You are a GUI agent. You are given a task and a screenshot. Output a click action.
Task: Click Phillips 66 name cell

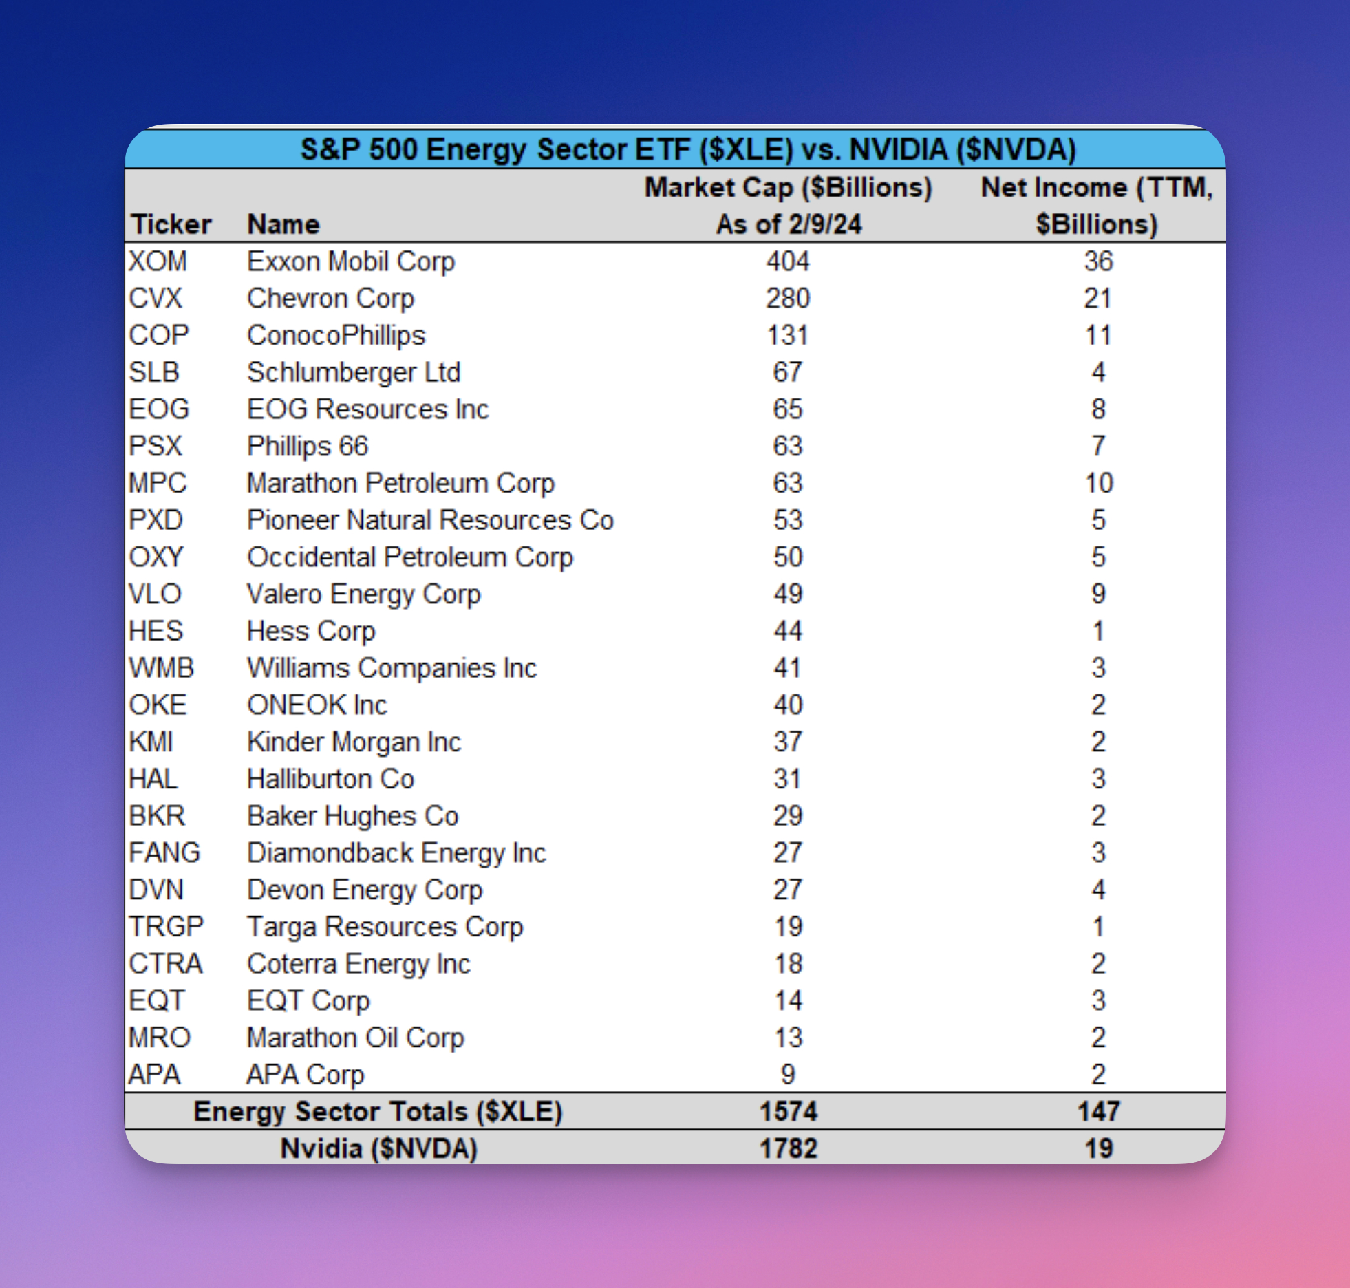pos(308,447)
